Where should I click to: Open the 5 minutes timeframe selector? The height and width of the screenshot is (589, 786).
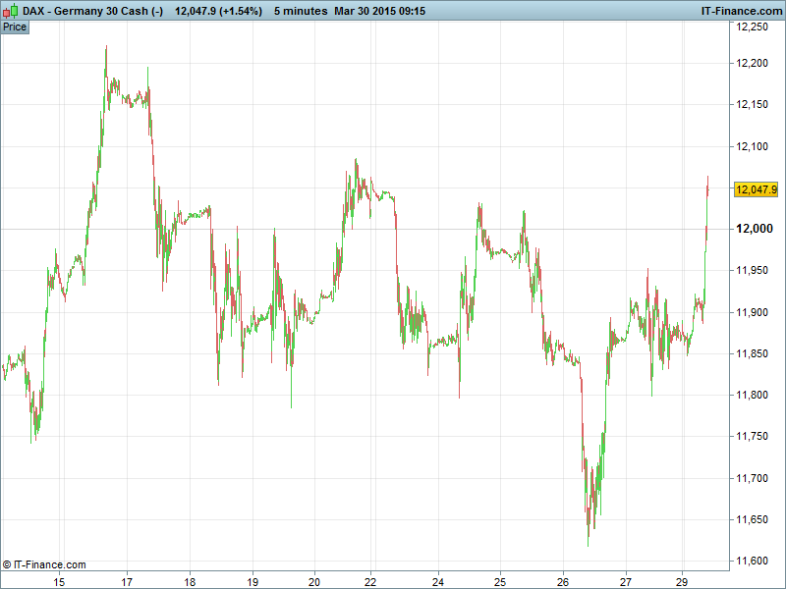point(301,10)
